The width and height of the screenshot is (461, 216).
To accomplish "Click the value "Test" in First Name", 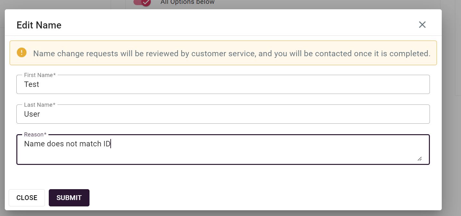I will click(31, 84).
